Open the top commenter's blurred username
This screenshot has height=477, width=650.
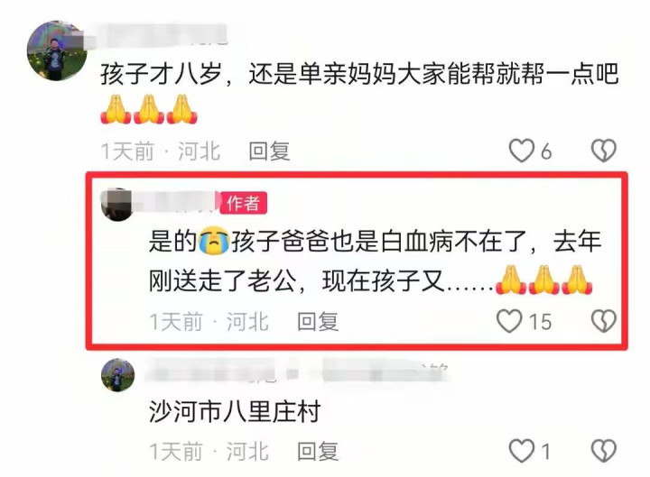coord(162,34)
